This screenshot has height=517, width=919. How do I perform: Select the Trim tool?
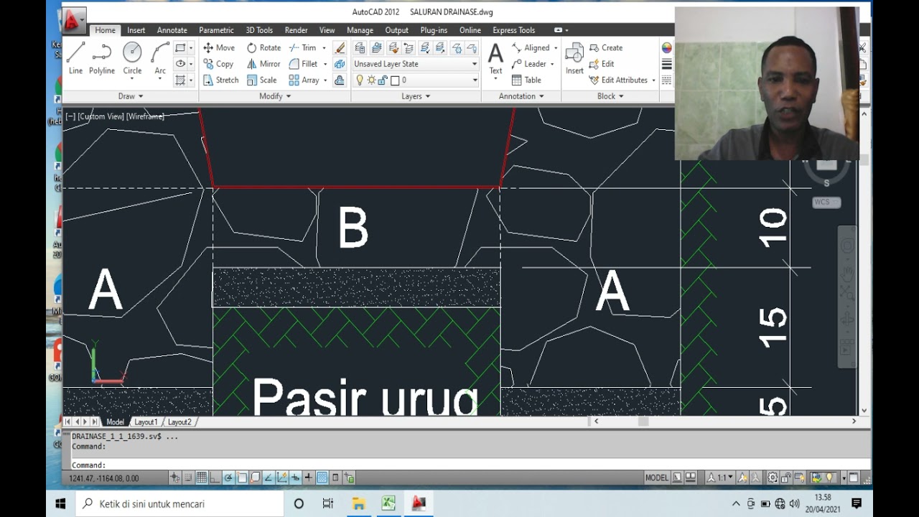point(302,47)
